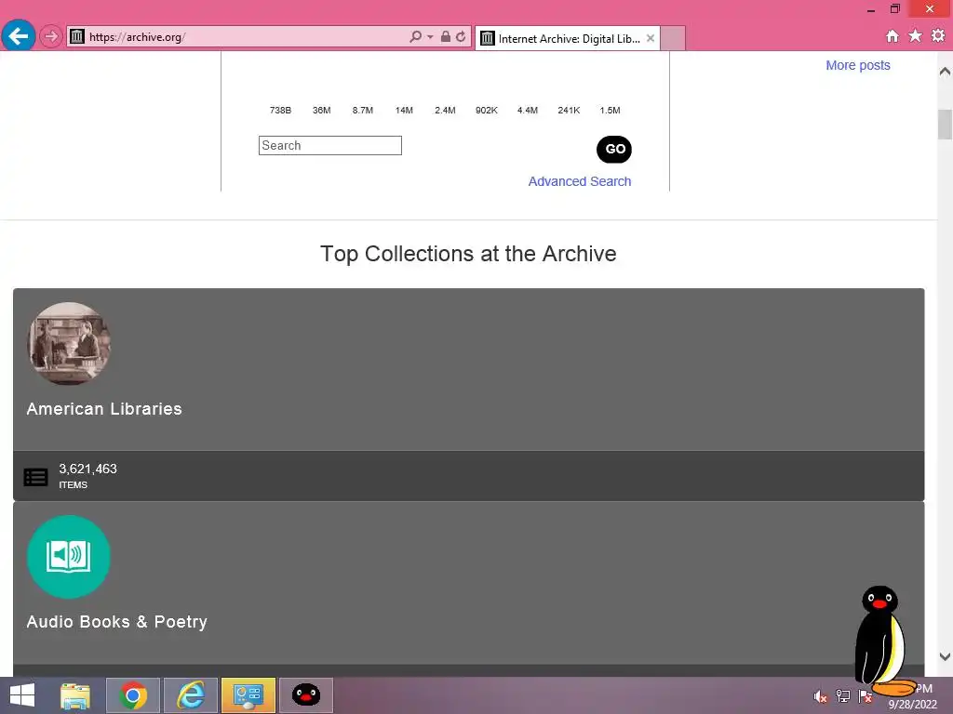The height and width of the screenshot is (714, 953).
Task: Open the American Libraries collection thumbnail
Action: (x=69, y=344)
